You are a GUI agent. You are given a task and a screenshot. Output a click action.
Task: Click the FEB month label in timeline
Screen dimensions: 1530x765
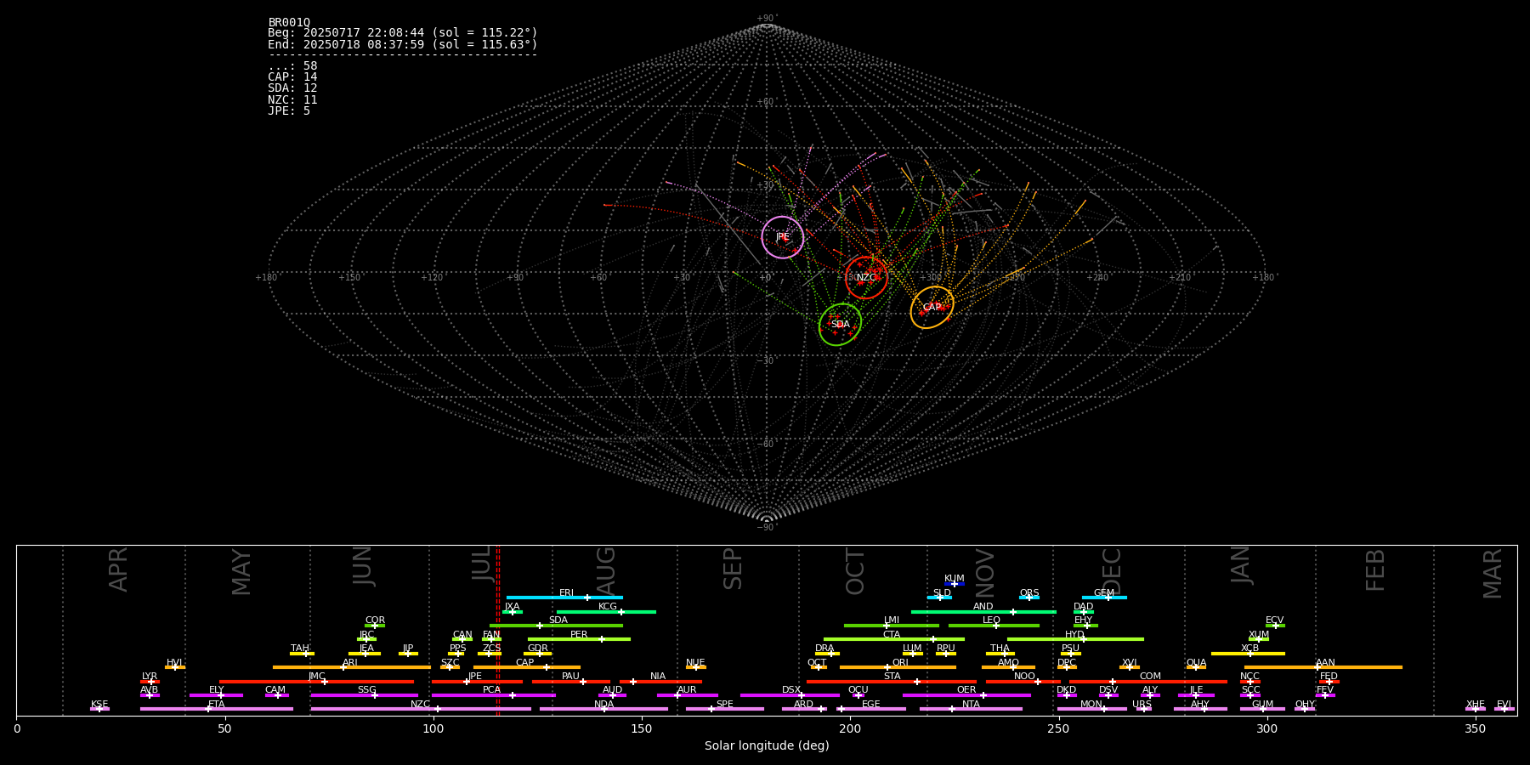pos(1375,569)
